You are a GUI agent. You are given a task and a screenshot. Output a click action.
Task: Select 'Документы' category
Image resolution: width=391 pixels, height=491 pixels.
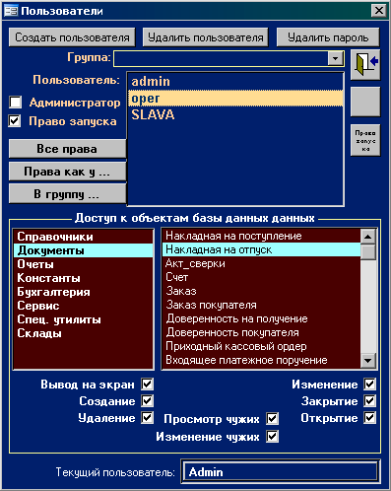83,250
